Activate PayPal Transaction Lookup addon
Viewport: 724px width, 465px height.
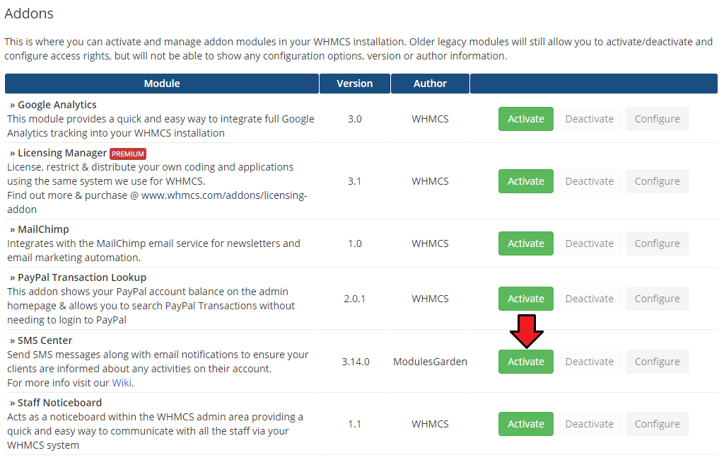pyautogui.click(x=525, y=299)
